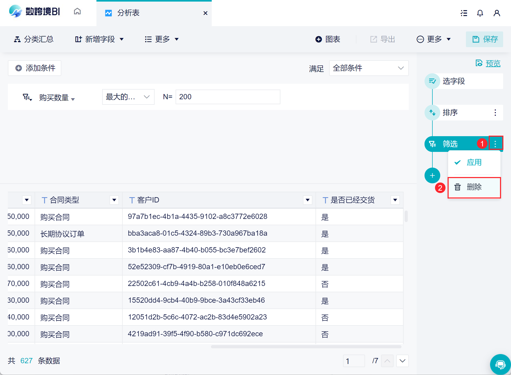Go to next page arrow
The width and height of the screenshot is (511, 375).
pos(402,361)
